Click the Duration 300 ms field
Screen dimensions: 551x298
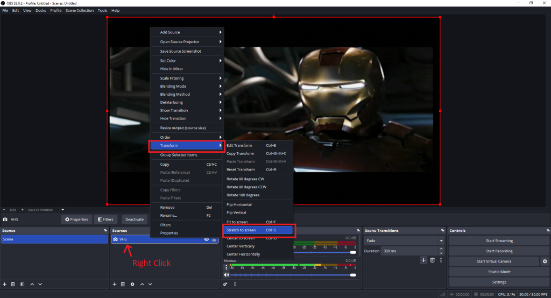click(409, 251)
